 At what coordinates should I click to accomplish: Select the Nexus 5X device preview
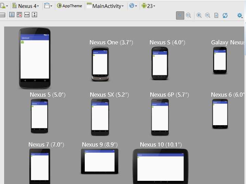[100, 117]
